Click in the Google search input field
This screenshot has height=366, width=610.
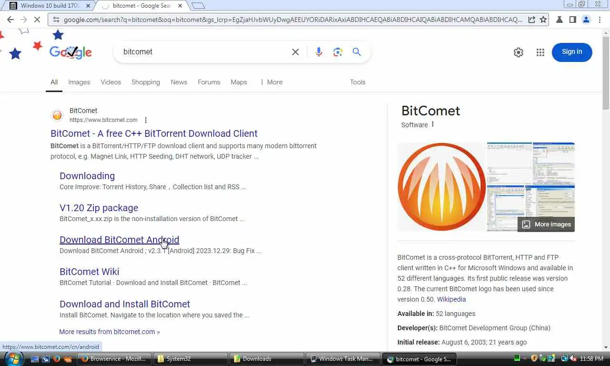pos(205,52)
